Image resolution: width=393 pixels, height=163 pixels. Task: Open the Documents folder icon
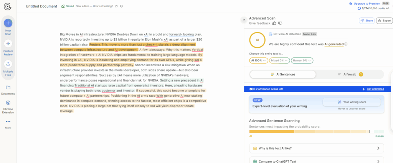(x=8, y=88)
